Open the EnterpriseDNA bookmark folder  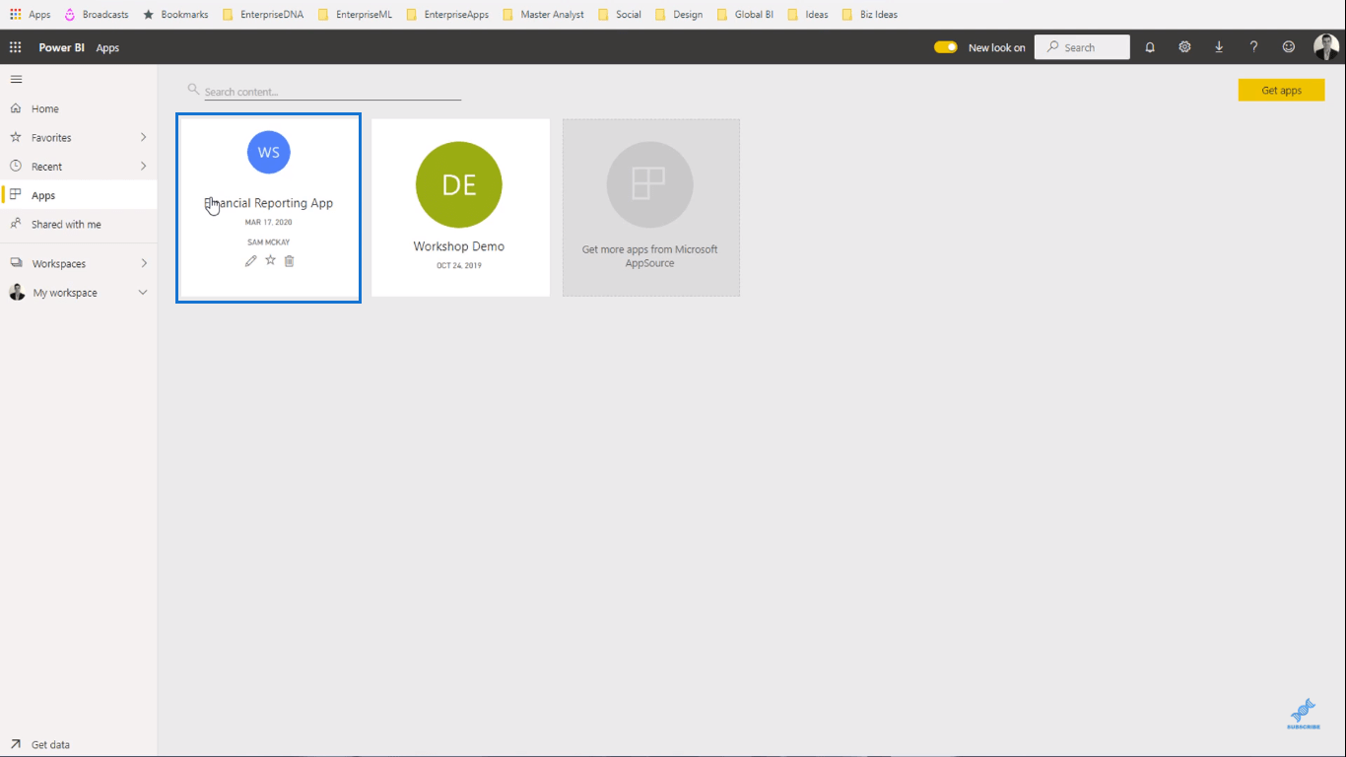pyautogui.click(x=263, y=15)
